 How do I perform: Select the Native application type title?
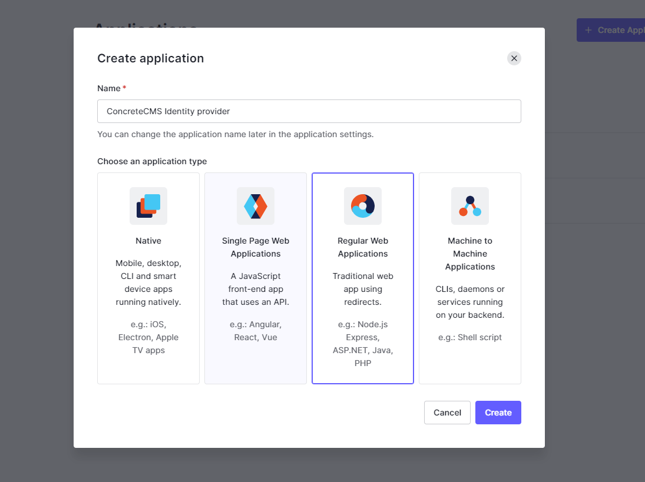point(148,241)
